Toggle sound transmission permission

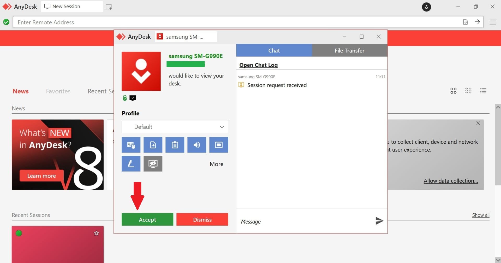[x=197, y=145]
